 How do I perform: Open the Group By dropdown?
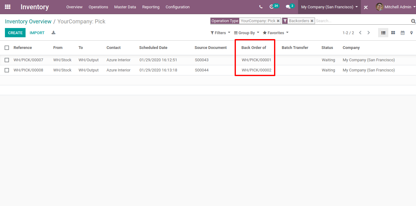[246, 32]
